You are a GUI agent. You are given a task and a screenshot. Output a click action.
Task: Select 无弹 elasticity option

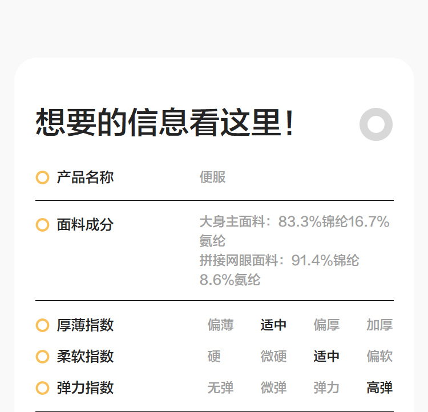(220, 388)
